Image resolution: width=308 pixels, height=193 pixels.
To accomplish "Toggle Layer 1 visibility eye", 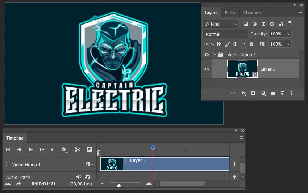I will tap(207, 69).
